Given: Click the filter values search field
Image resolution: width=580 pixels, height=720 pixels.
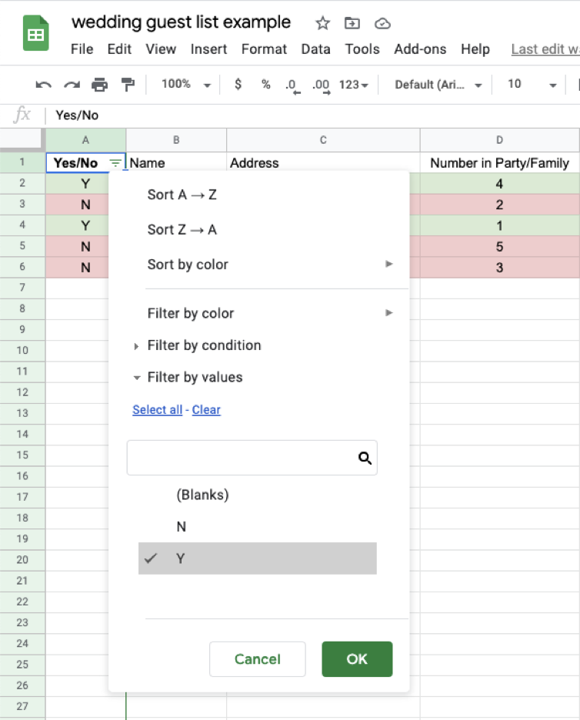Looking at the screenshot, I should [240, 458].
